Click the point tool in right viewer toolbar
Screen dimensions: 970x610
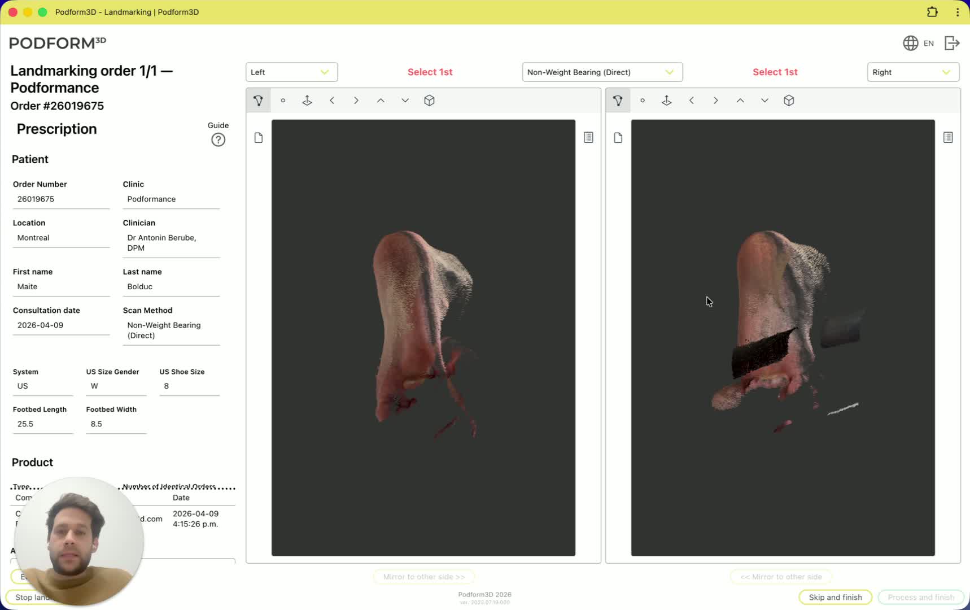point(643,101)
